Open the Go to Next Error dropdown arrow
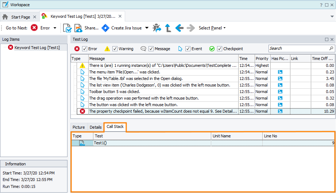This screenshot has width=336, height=193. coord(55,28)
